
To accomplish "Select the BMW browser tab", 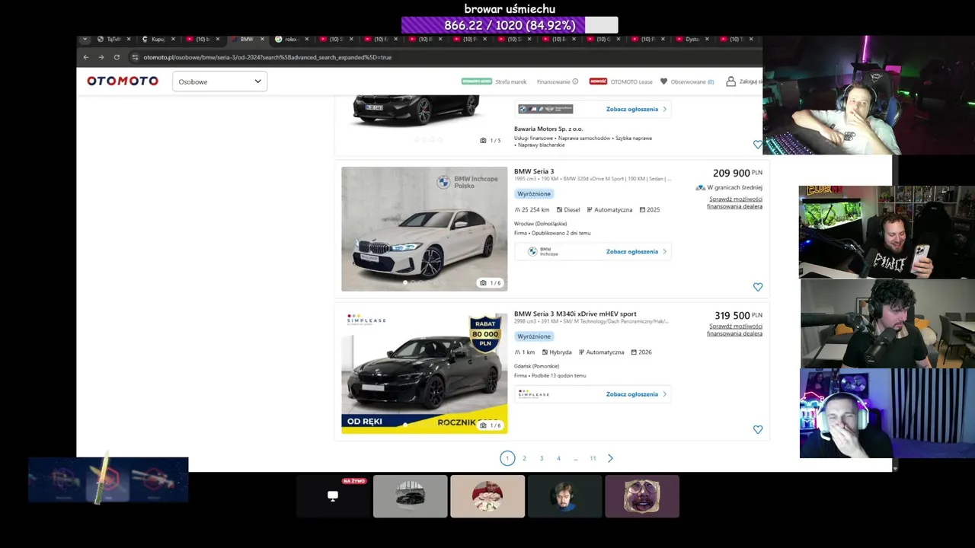I will [x=247, y=39].
